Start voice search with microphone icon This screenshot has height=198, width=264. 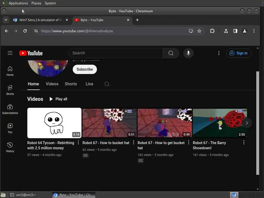[188, 53]
